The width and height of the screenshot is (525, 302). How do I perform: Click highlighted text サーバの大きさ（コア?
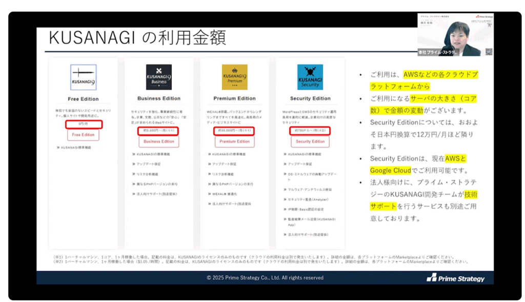[443, 99]
